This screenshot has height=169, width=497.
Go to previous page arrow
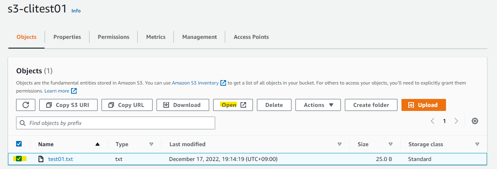point(432,121)
